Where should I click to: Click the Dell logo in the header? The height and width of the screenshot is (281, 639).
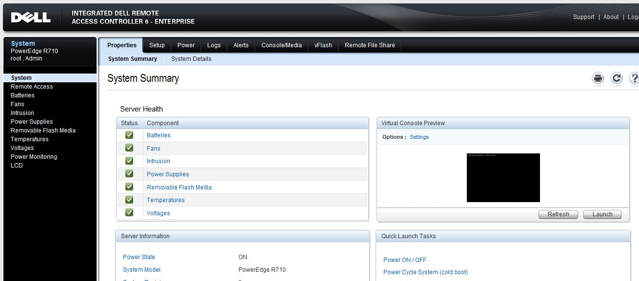click(x=30, y=17)
